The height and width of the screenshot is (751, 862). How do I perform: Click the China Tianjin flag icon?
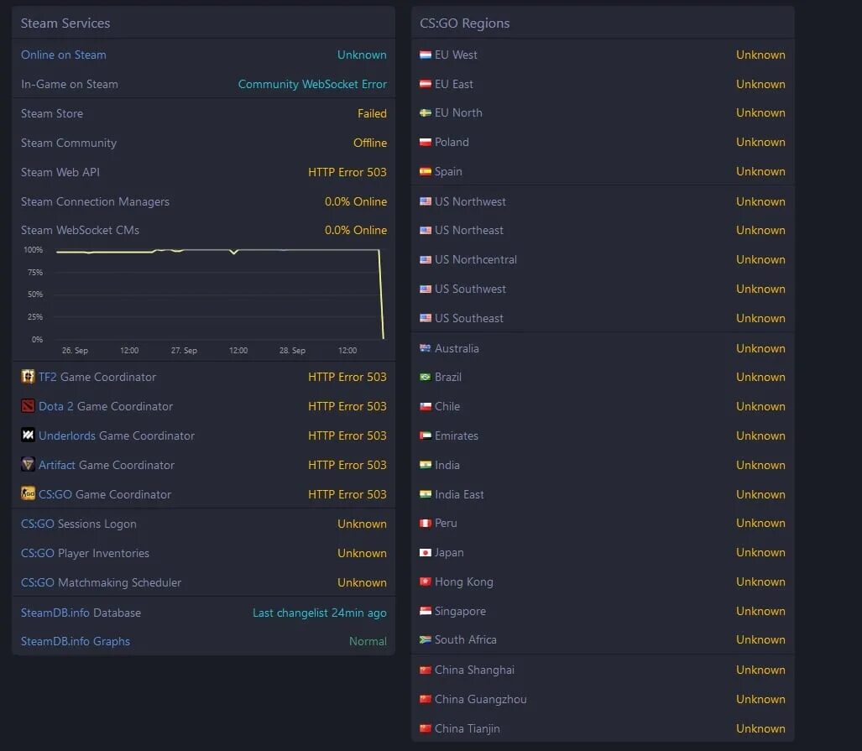point(425,728)
